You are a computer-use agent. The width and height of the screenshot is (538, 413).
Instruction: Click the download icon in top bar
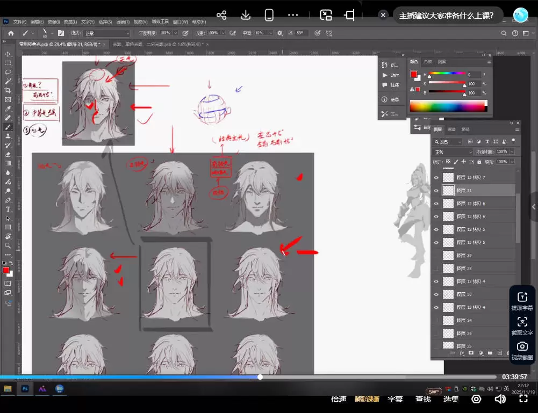pos(246,15)
